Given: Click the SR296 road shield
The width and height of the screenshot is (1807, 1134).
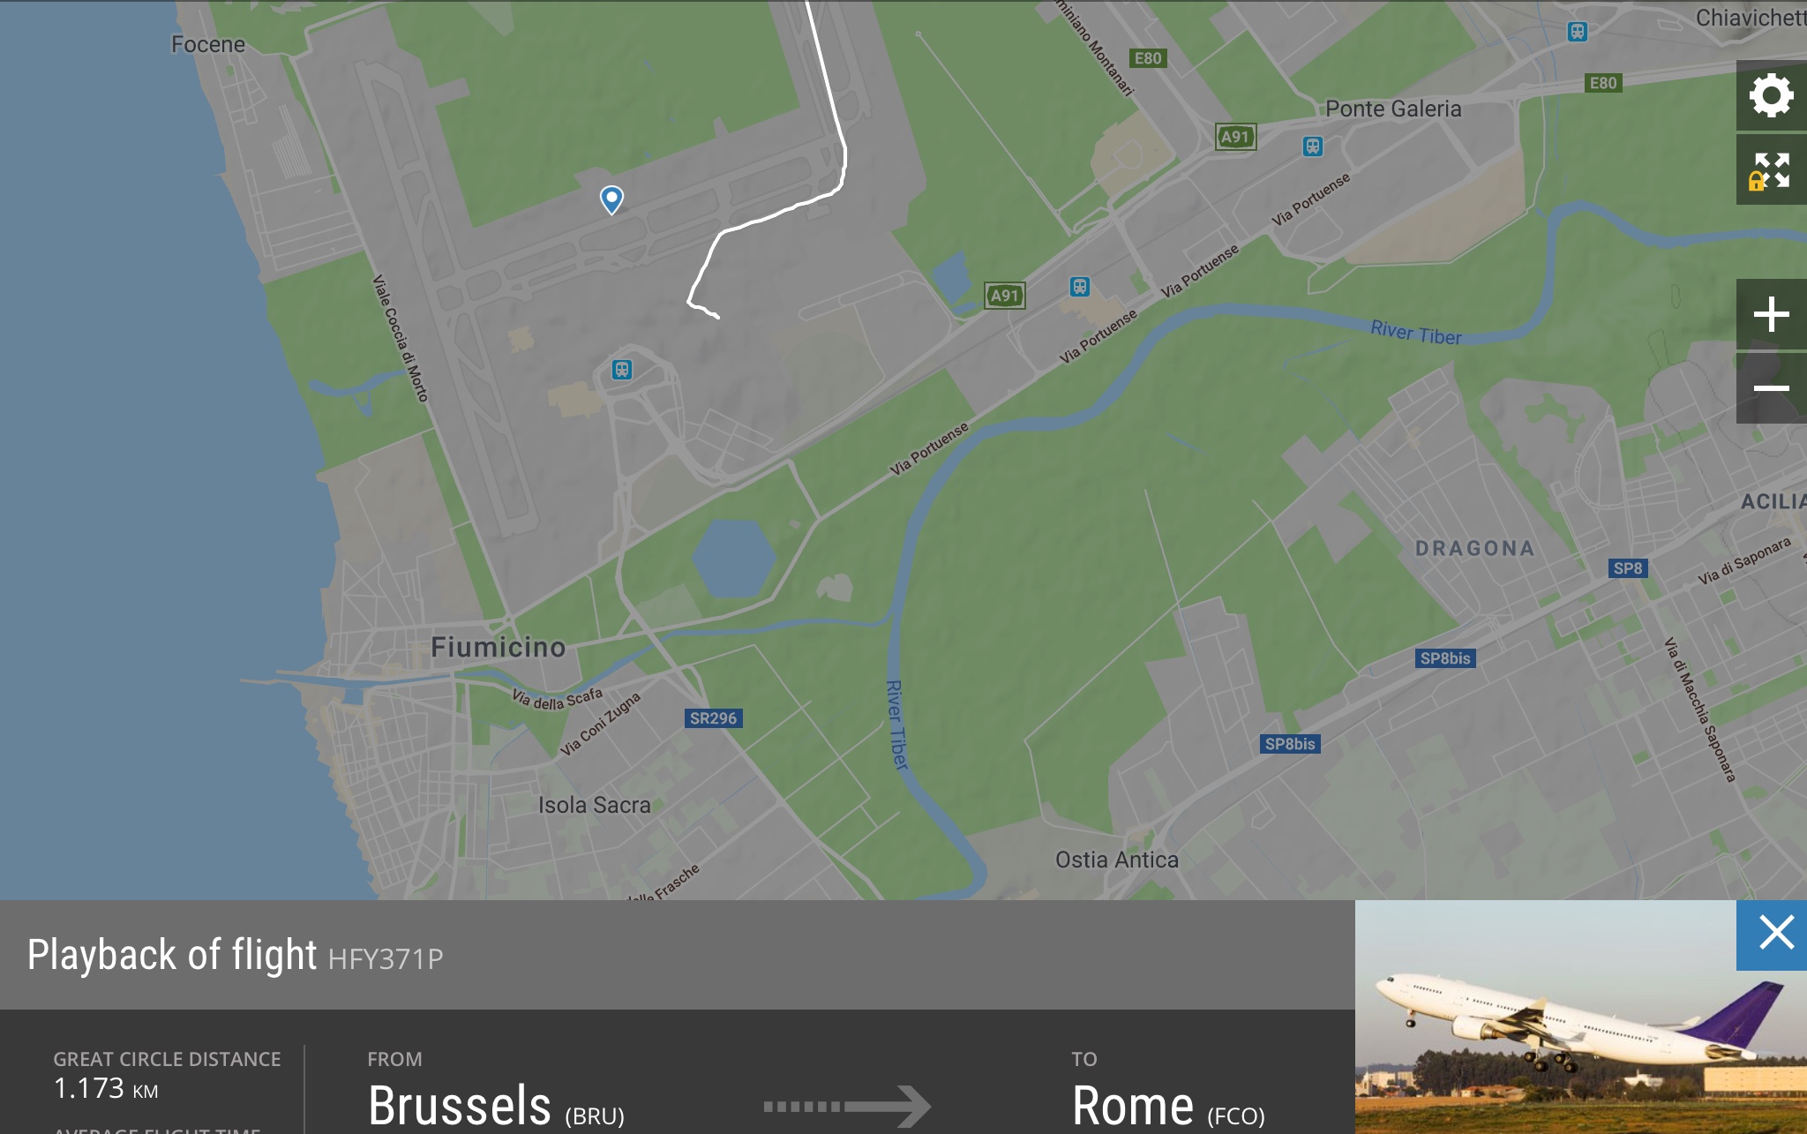Looking at the screenshot, I should click(x=713, y=718).
